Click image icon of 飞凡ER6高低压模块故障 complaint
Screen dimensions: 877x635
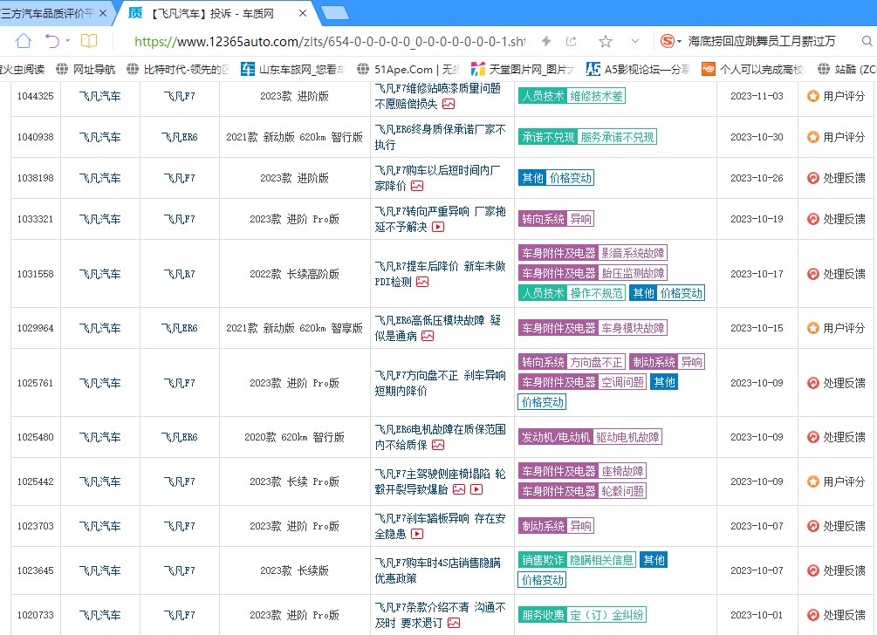tap(428, 336)
